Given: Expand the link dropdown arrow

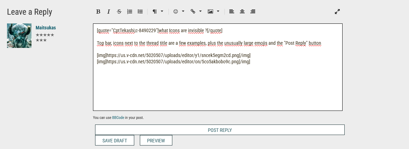Looking at the screenshot, I should pos(200,11).
